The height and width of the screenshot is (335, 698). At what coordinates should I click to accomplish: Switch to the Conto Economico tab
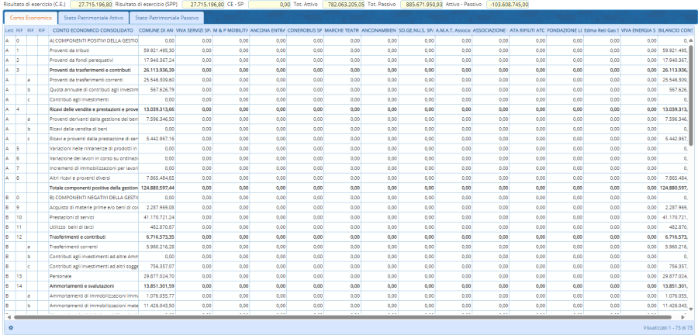[x=30, y=16]
